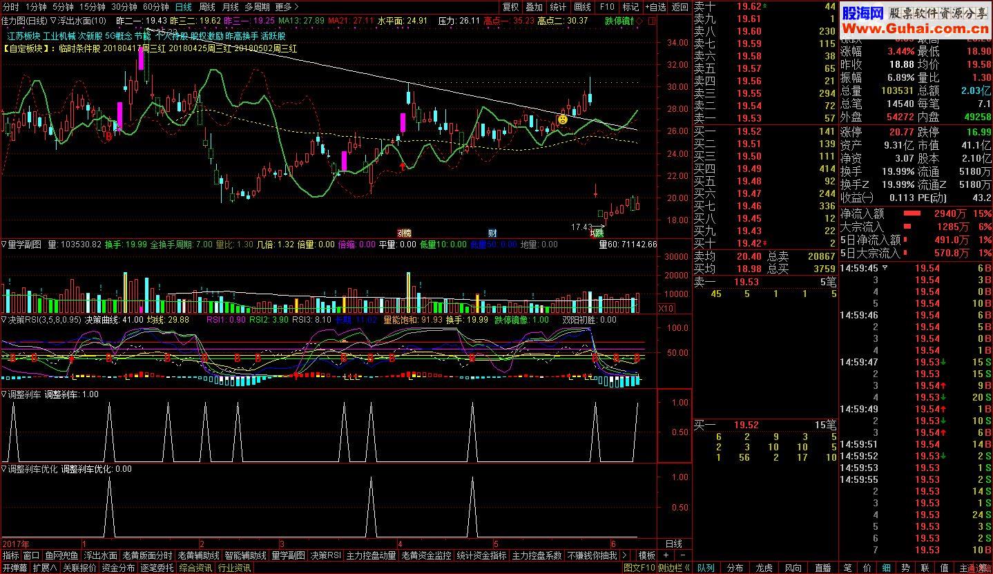The width and height of the screenshot is (993, 574).
Task: Click the smiley face marker on chart
Action: [563, 119]
